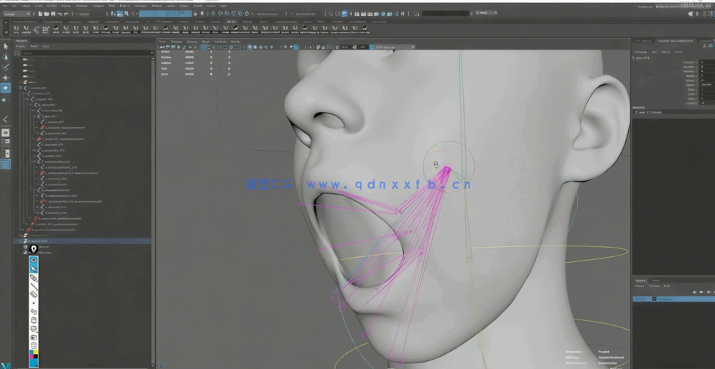Choose the Paint Selection tool
Viewport: 715px width, 369px height.
(6, 67)
